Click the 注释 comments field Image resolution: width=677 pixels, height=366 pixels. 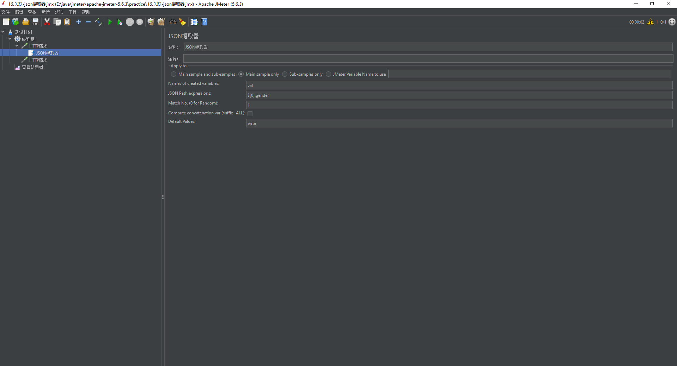coord(428,58)
